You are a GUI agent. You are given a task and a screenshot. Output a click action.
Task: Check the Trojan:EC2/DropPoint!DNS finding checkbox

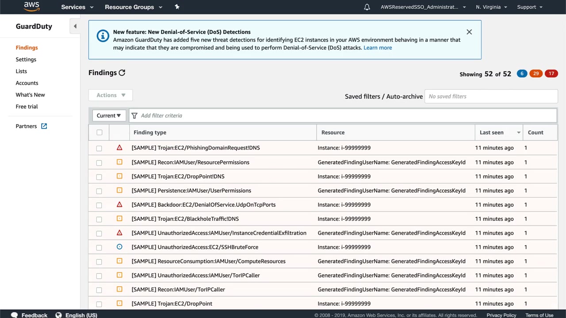99,177
